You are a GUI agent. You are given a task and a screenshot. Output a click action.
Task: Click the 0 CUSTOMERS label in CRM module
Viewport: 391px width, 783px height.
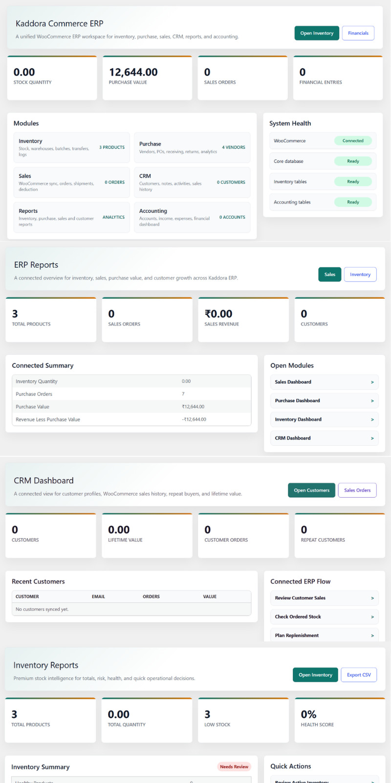[231, 183]
